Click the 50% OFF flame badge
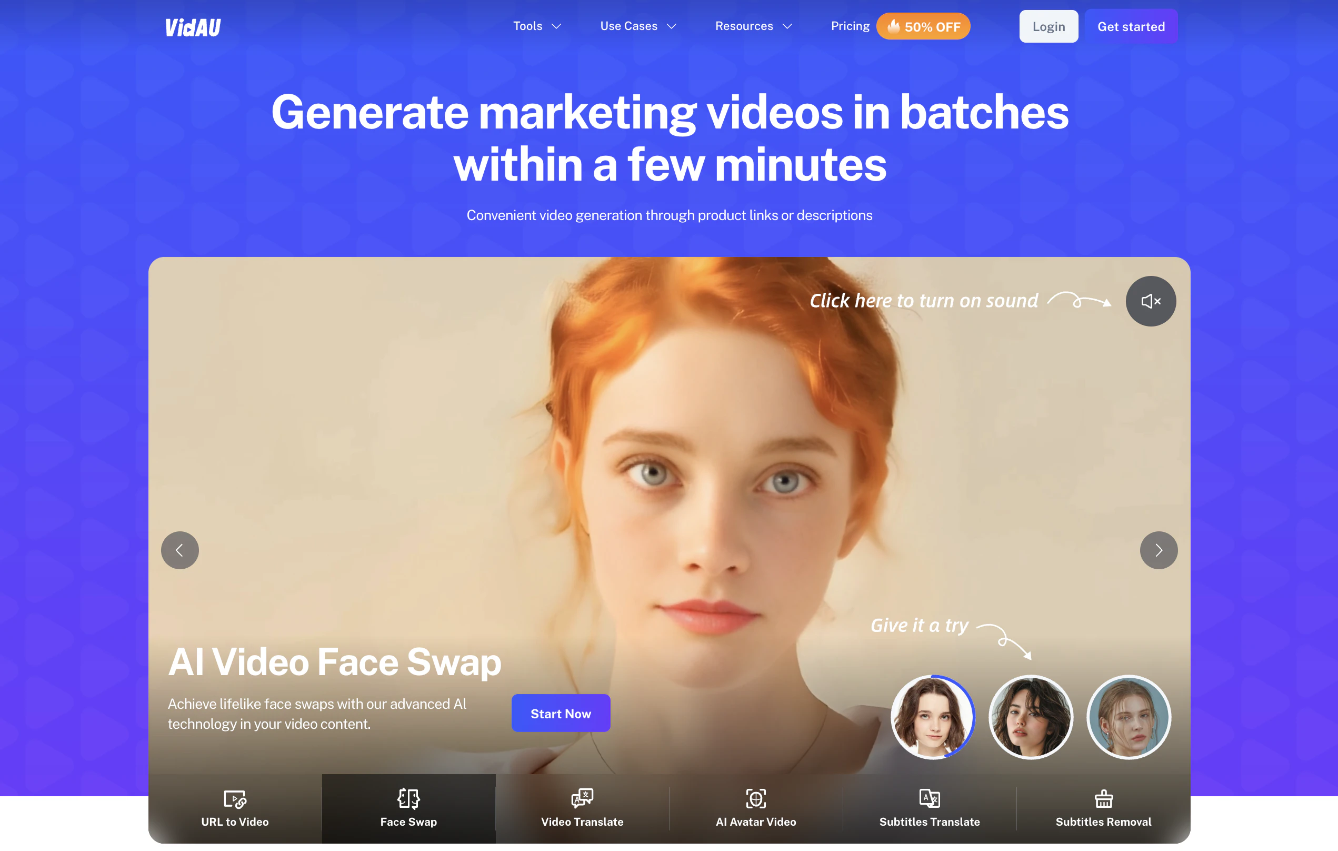1338x851 pixels. [x=923, y=26]
